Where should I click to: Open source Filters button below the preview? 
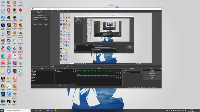point(72,66)
